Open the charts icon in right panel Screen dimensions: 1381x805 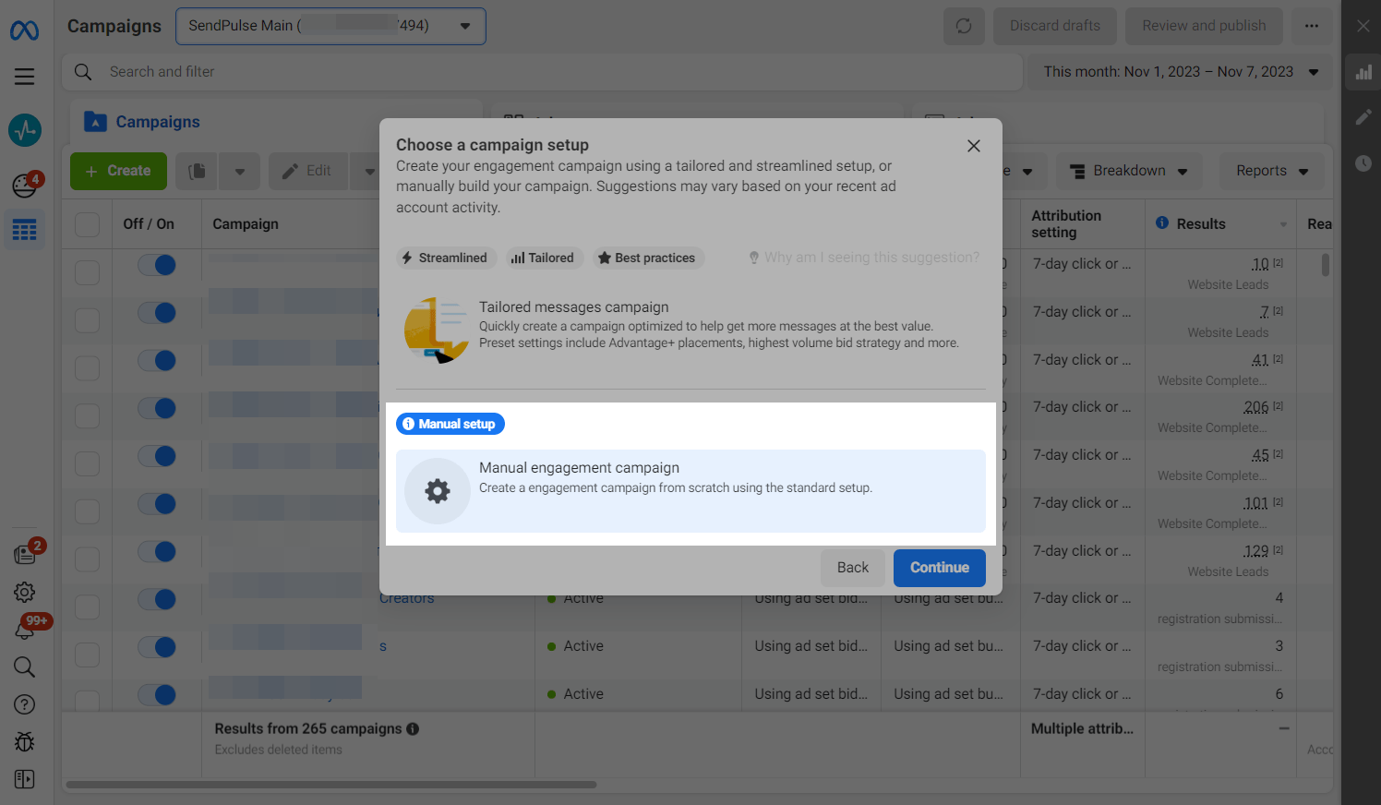1363,72
